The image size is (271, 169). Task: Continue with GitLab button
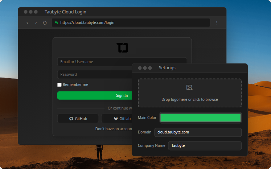pyautogui.click(x=117, y=119)
